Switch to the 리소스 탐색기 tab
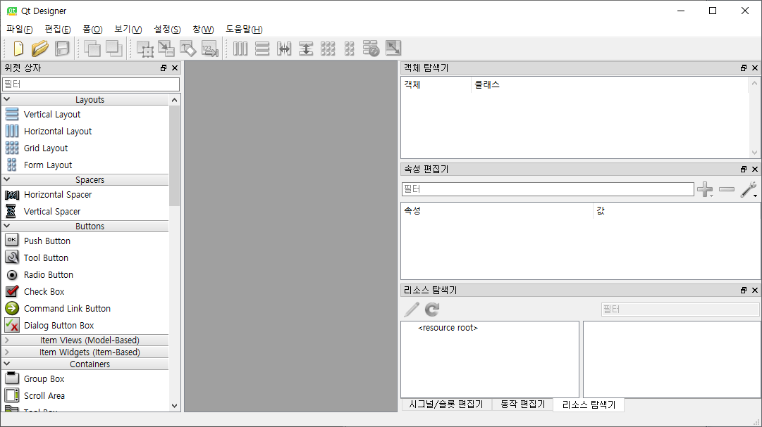Viewport: 762px width, 427px height. pyautogui.click(x=589, y=404)
